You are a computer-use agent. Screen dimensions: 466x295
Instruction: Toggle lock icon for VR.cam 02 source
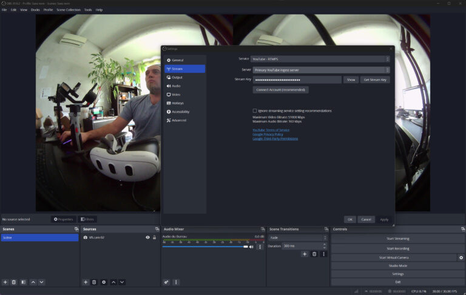(154, 237)
